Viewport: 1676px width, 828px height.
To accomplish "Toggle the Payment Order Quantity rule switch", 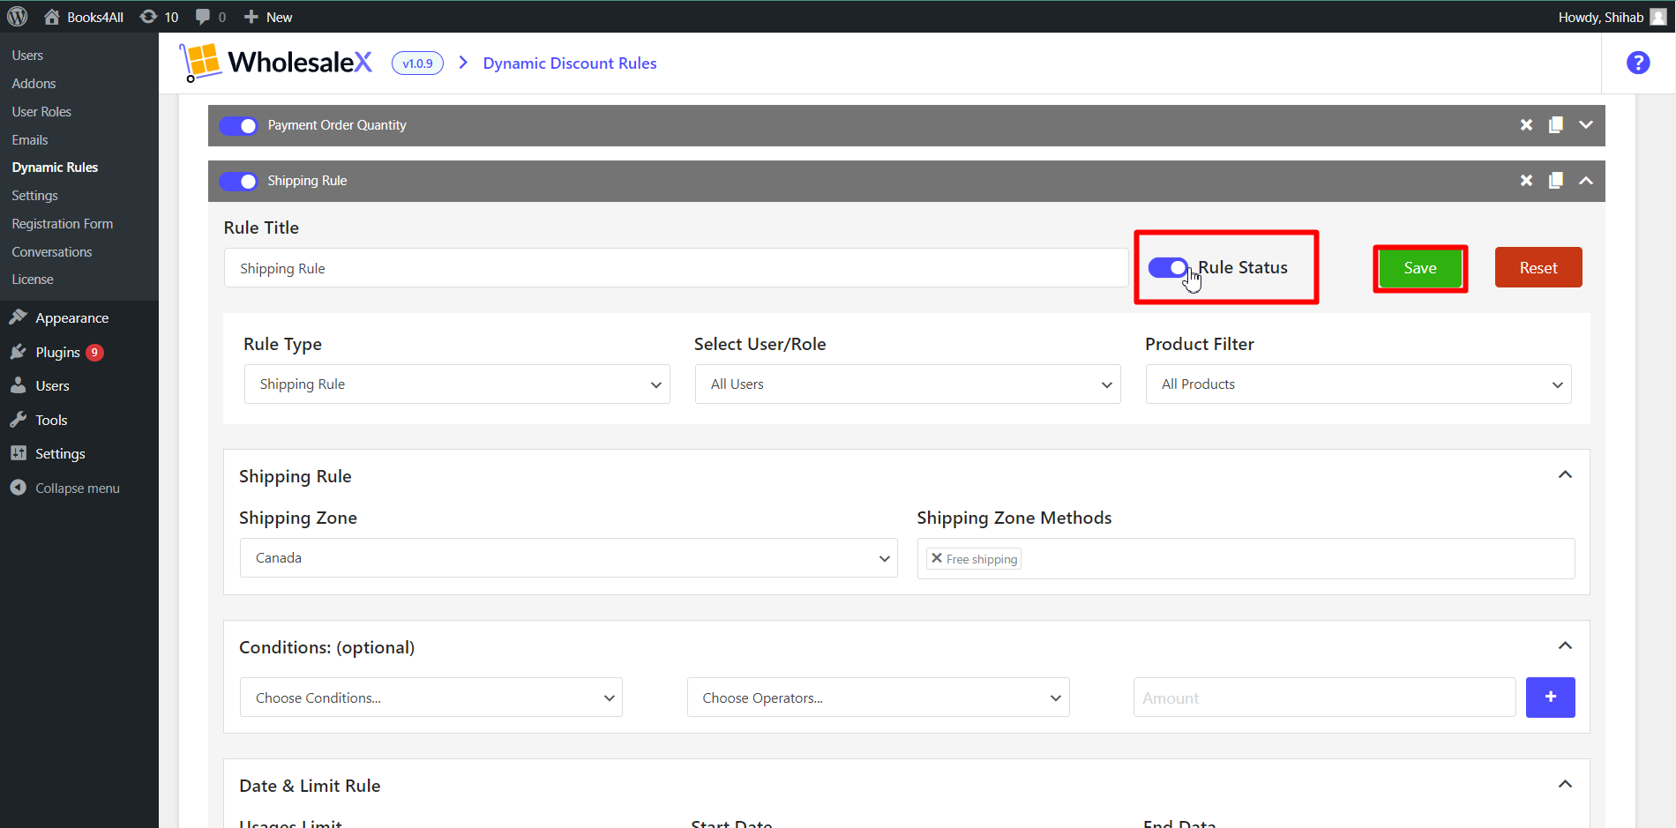I will point(238,125).
